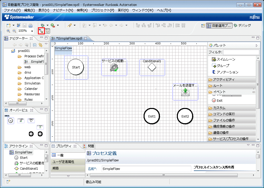This screenshot has height=188, width=264.
Task: Select the 一般 properties section
Action: pyautogui.click(x=68, y=155)
